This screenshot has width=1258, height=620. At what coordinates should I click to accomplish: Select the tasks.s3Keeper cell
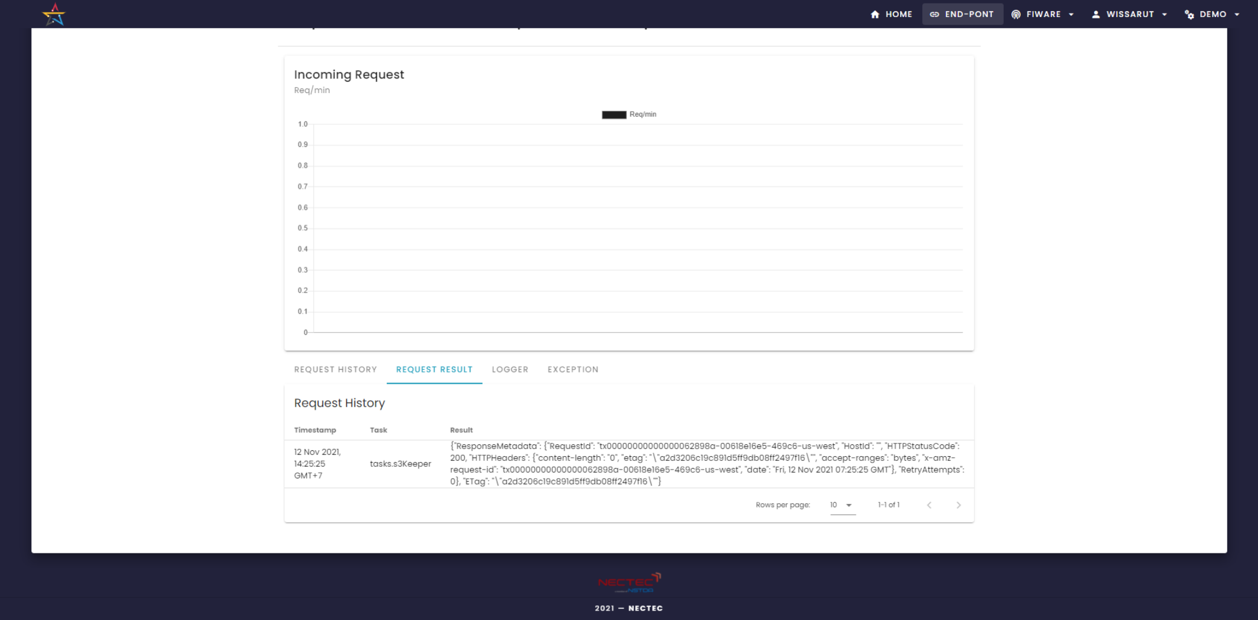point(400,464)
